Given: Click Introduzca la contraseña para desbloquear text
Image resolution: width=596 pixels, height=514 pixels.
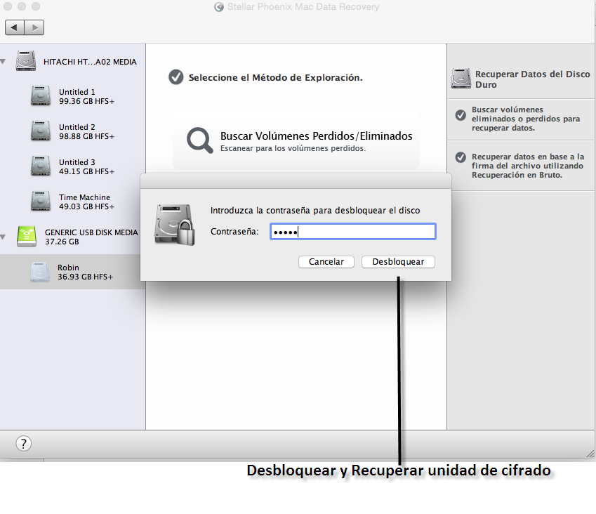Looking at the screenshot, I should coord(315,210).
